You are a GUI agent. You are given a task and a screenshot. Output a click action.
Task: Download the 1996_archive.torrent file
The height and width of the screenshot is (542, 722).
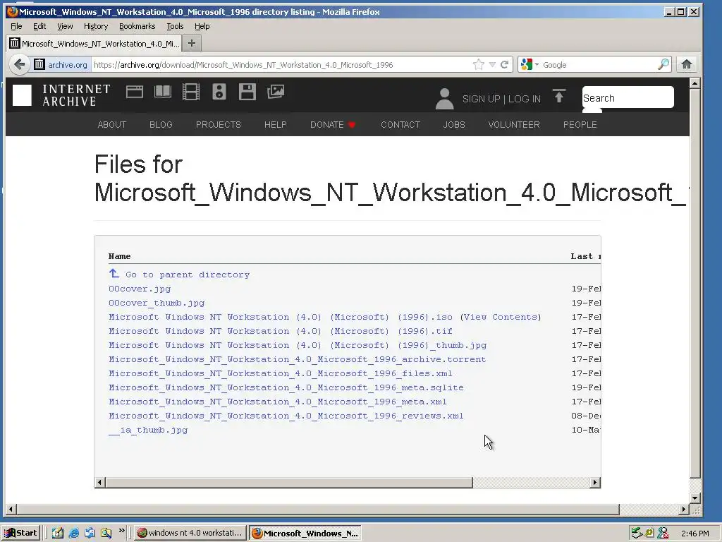[297, 359]
